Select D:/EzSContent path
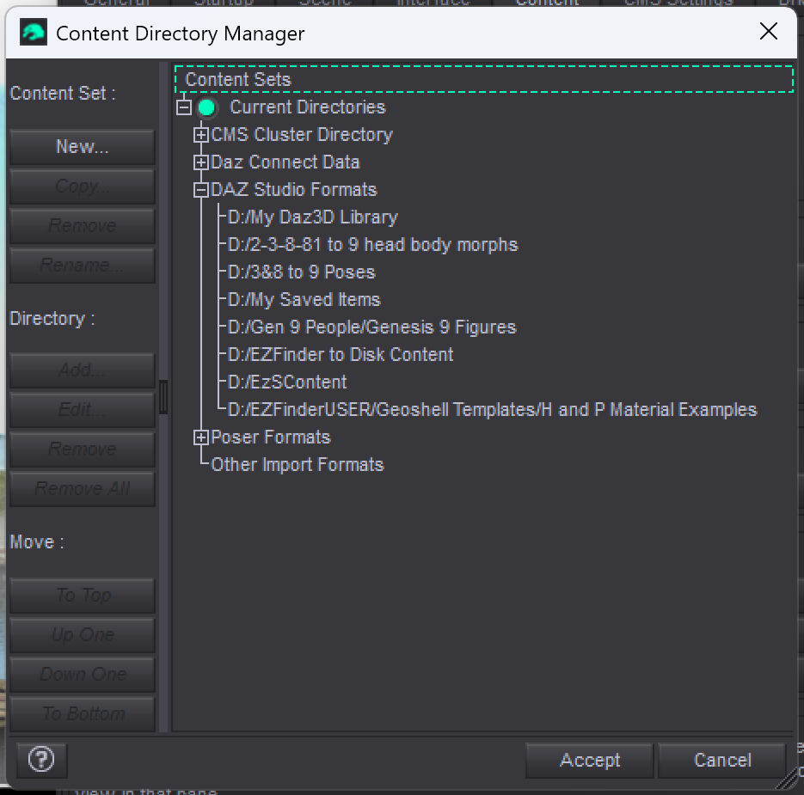 [x=287, y=382]
